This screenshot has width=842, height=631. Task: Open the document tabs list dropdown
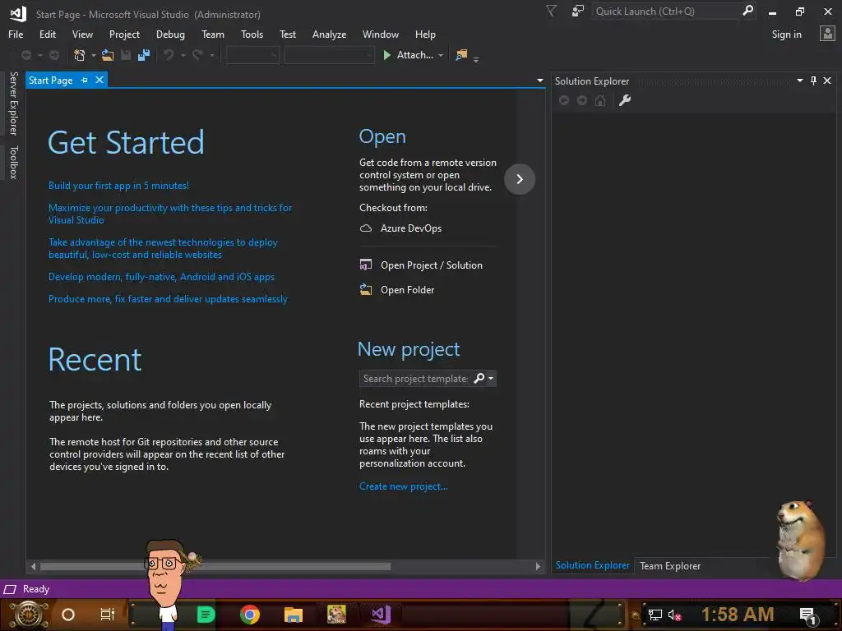coord(539,81)
